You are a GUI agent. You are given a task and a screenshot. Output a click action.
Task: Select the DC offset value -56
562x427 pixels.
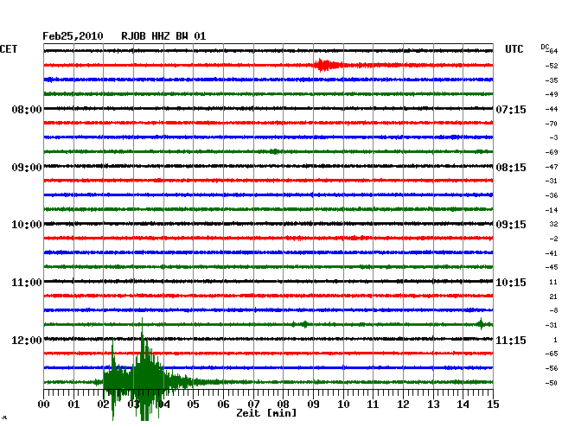pos(552,368)
